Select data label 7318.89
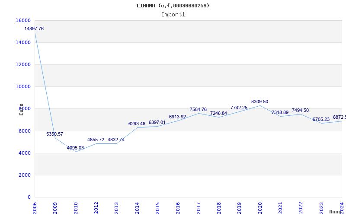The image size is (346, 216). pos(280,113)
